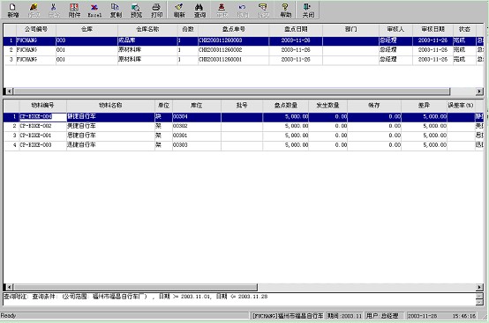
Task: Click the 刷新 (Refresh) toolbar icon
Action: click(x=179, y=11)
